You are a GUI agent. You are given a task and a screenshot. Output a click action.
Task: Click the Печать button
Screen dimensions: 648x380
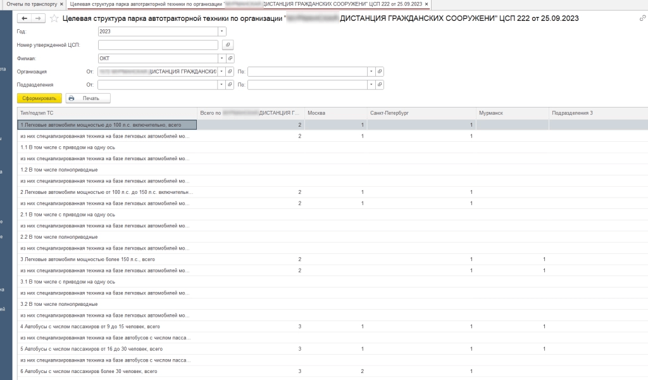pyautogui.click(x=88, y=98)
